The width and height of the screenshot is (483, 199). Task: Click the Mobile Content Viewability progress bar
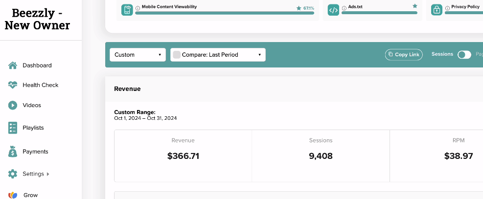click(225, 13)
